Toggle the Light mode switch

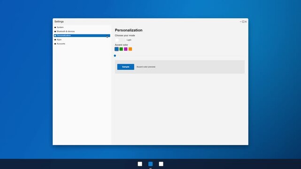point(120,40)
